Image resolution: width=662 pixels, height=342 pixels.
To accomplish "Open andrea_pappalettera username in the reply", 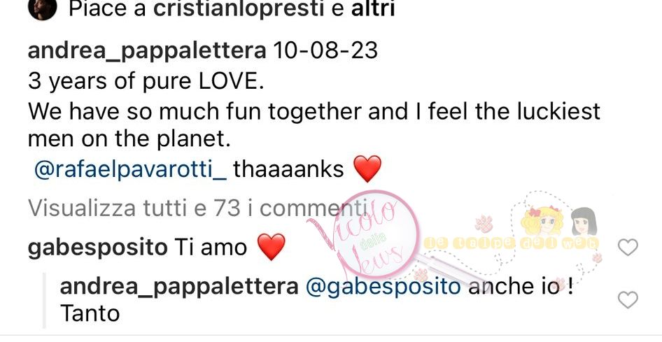I will pyautogui.click(x=179, y=287).
